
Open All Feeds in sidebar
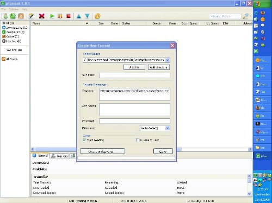pos(10,59)
